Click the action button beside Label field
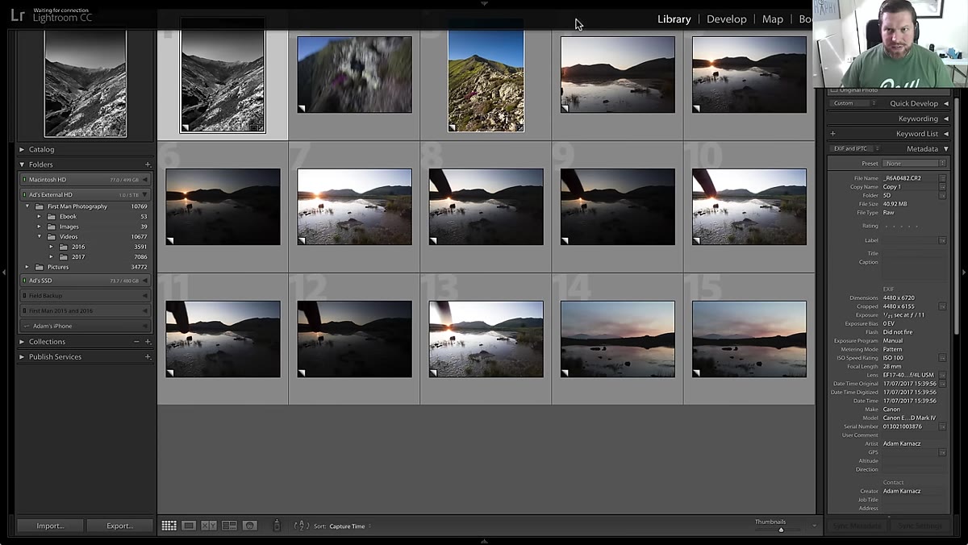Image resolution: width=968 pixels, height=545 pixels. (942, 240)
